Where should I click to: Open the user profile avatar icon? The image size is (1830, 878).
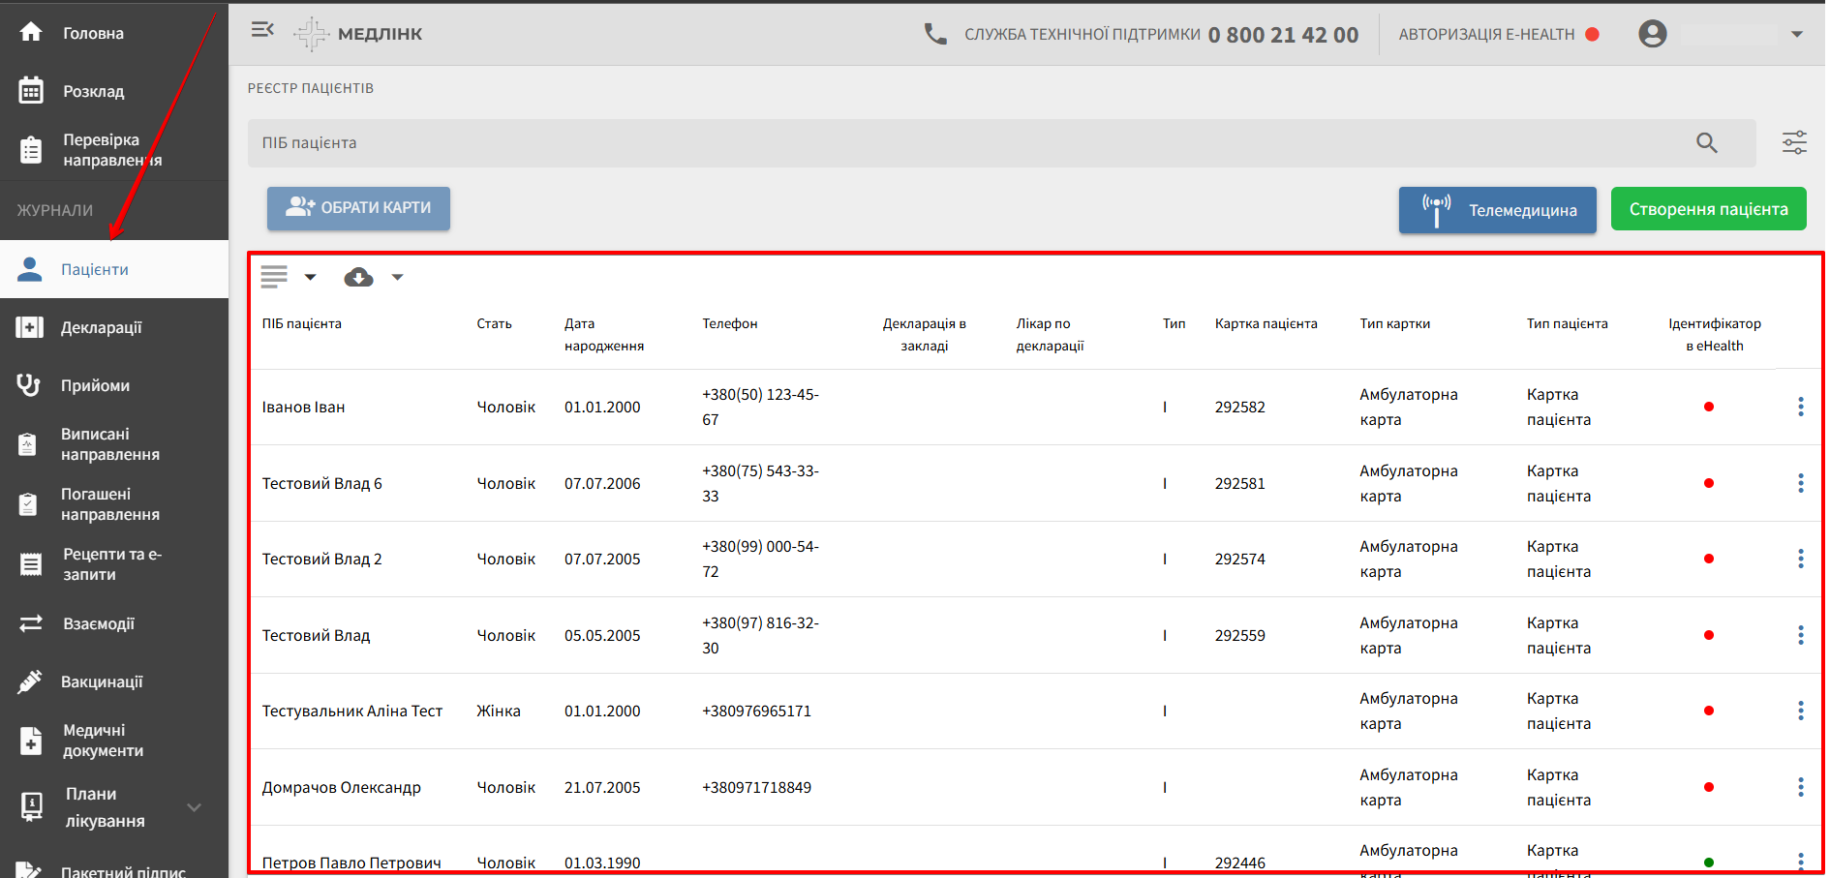pos(1652,34)
